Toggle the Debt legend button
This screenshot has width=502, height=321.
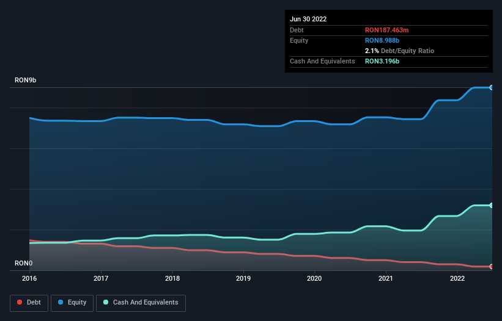(x=29, y=303)
